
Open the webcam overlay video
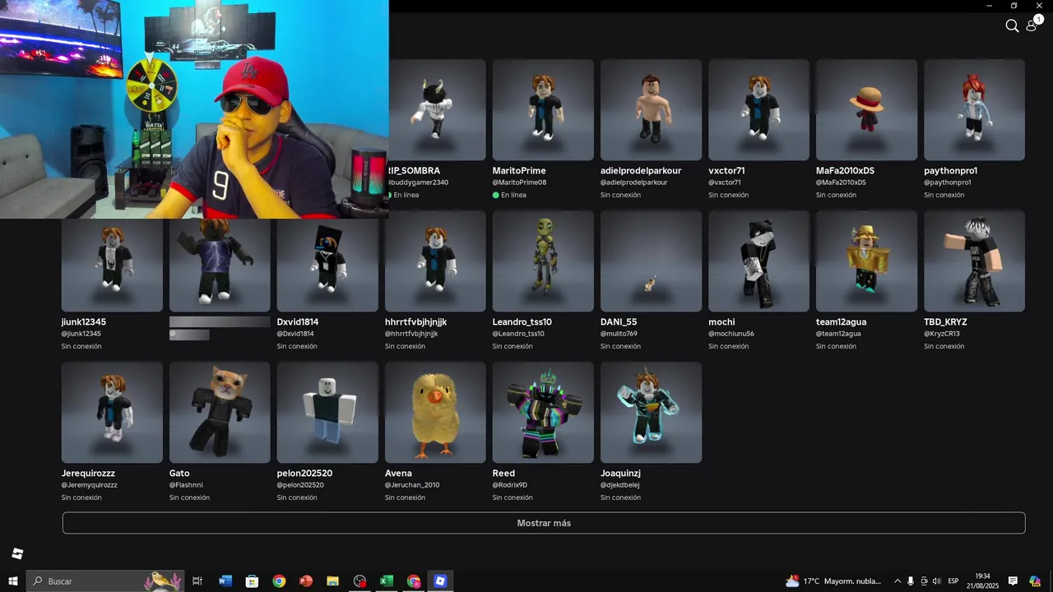[194, 109]
